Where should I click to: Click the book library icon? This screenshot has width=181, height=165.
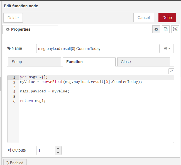(x=165, y=48)
